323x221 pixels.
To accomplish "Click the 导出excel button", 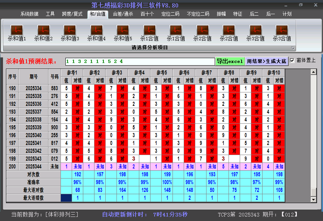I will (x=230, y=61).
